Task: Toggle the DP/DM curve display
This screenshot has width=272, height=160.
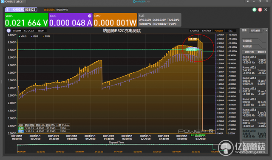Action: tap(17, 31)
